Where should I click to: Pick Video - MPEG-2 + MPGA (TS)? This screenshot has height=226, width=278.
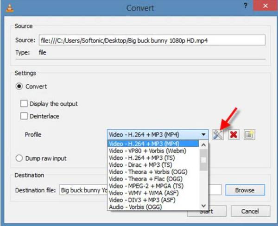pos(153,186)
